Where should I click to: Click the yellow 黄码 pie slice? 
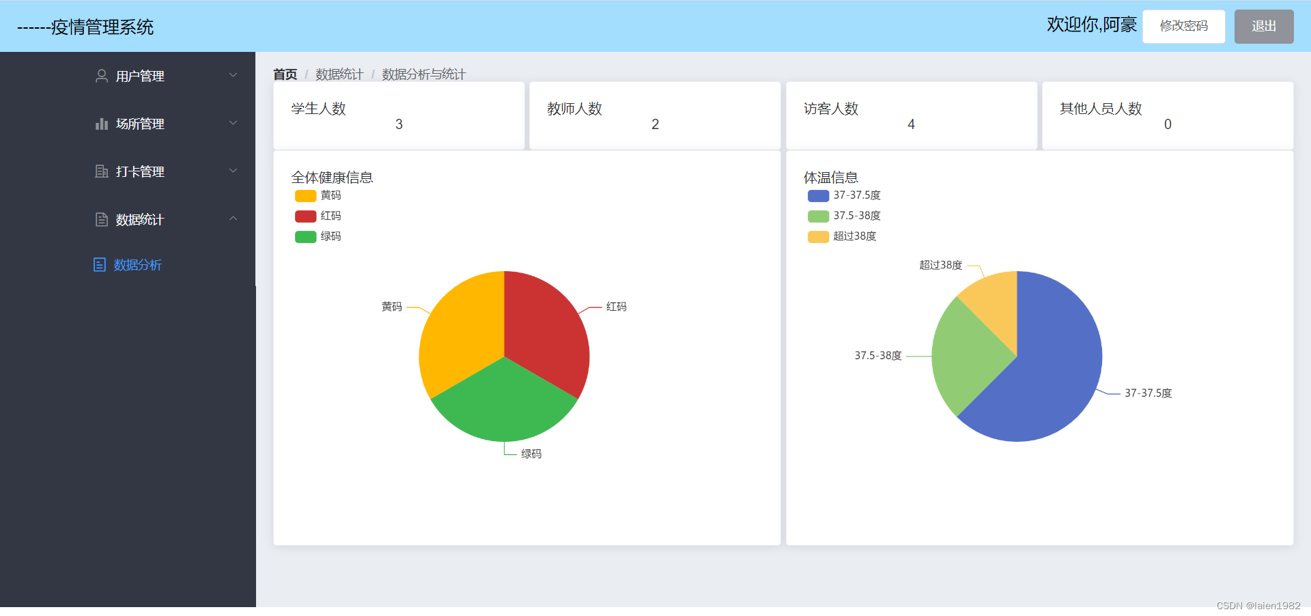(462, 331)
